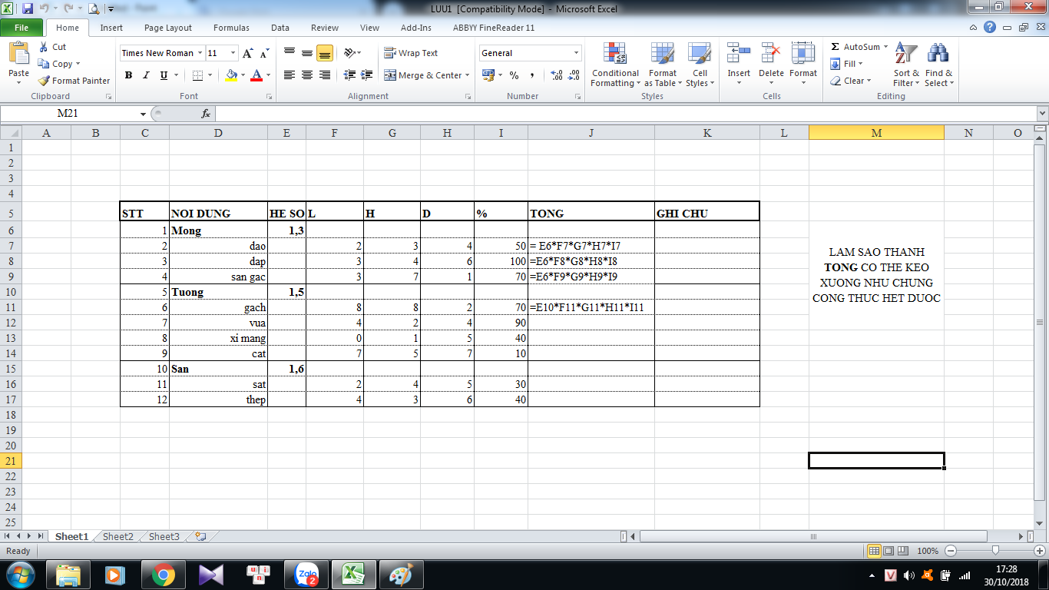Open Sort & Filter tool

point(906,65)
